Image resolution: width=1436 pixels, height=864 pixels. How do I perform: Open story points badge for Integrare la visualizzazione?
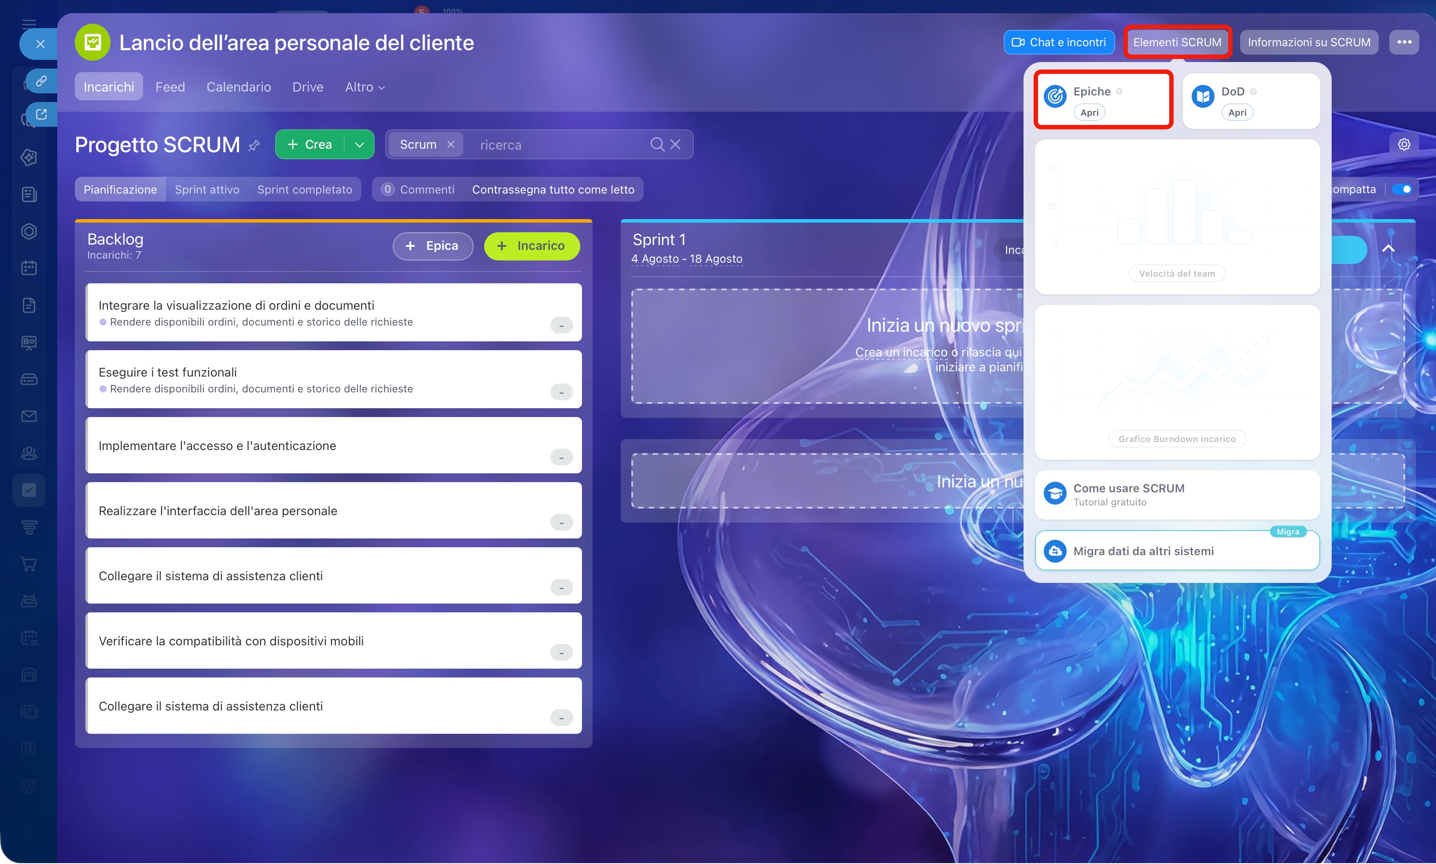pyautogui.click(x=562, y=326)
